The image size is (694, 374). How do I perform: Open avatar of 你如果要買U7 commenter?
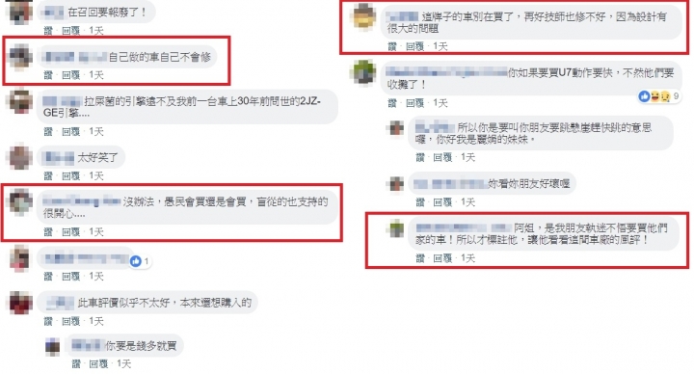tap(363, 72)
